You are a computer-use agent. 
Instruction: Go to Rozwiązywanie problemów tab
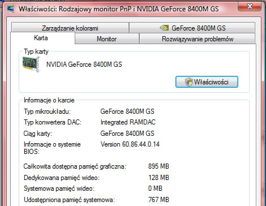(198, 39)
